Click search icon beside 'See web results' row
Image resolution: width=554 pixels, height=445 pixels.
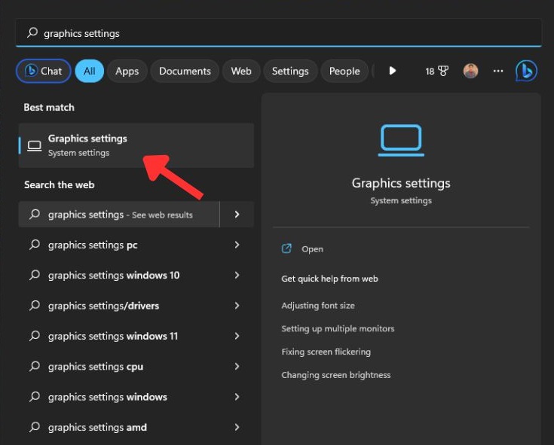click(35, 214)
